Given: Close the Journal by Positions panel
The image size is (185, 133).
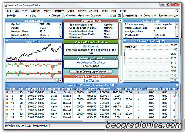Looking at the screenshot, I should 177,85.
